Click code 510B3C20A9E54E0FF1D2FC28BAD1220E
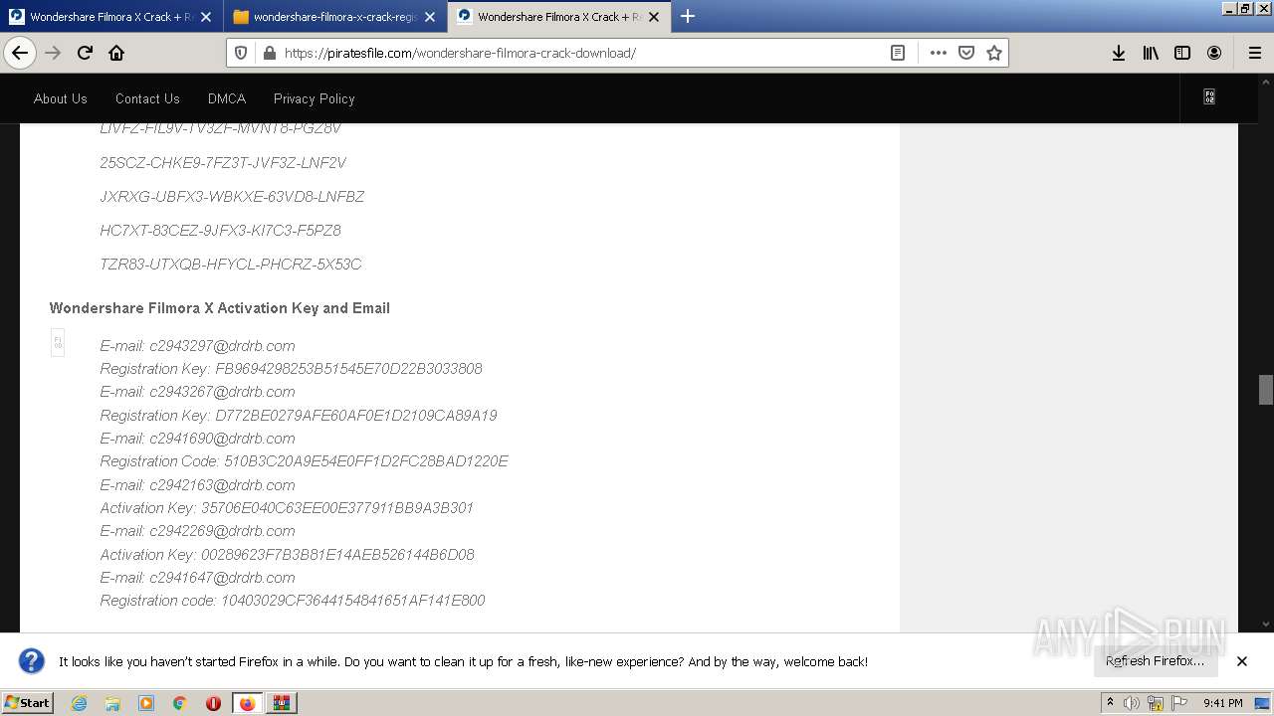The width and height of the screenshot is (1274, 716). point(366,461)
